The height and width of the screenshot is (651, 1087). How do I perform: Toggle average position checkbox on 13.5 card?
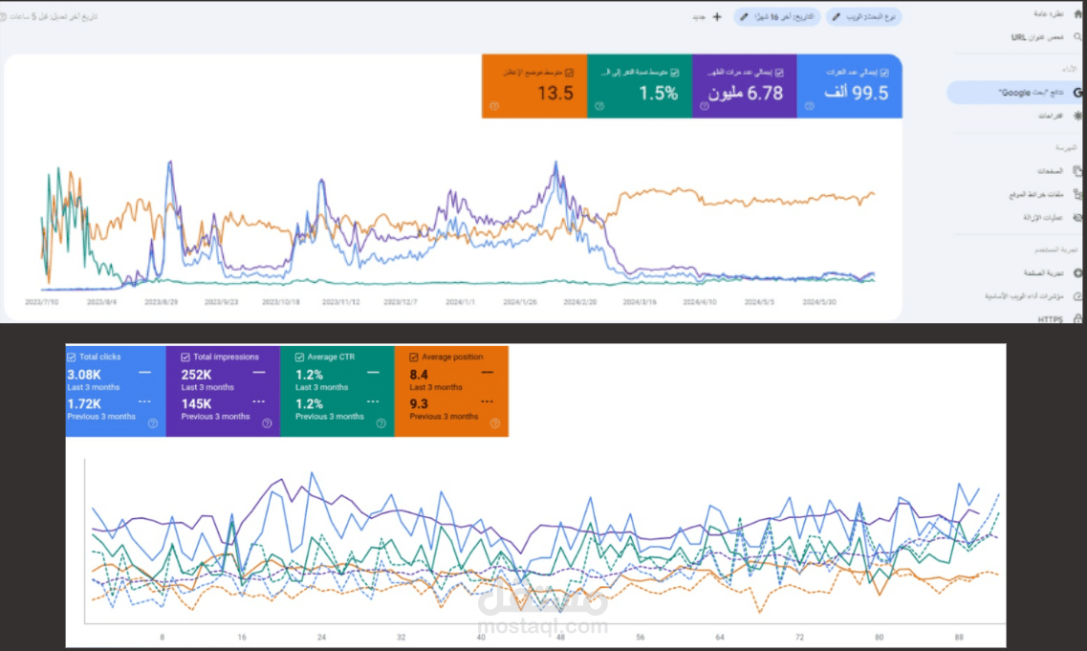click(569, 72)
